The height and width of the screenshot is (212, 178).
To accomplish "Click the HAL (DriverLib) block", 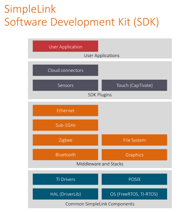I will (65, 194).
